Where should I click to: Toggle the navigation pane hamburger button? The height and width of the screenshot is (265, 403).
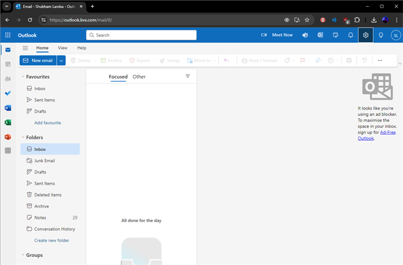click(25, 48)
